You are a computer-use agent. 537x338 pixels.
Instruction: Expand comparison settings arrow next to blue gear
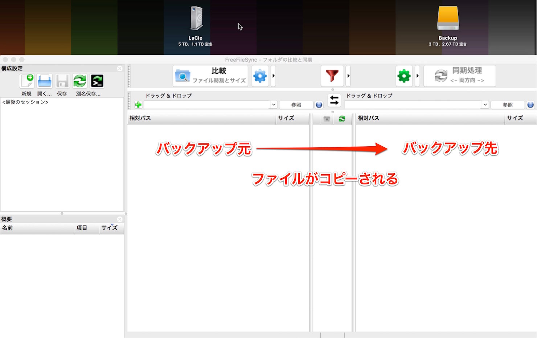click(x=274, y=76)
